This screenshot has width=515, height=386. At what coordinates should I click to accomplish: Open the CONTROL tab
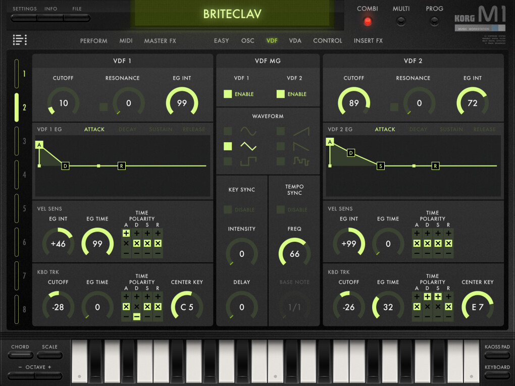tap(328, 41)
